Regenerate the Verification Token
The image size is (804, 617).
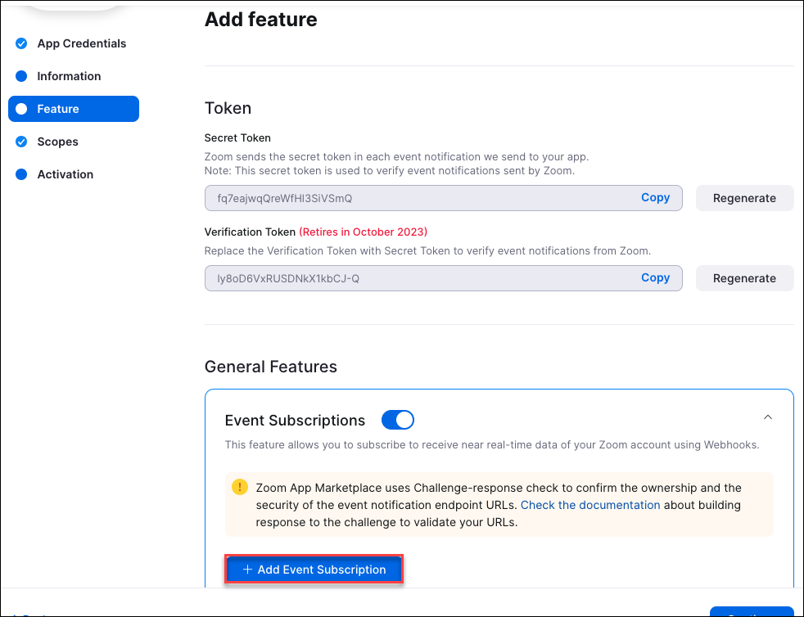(x=744, y=278)
